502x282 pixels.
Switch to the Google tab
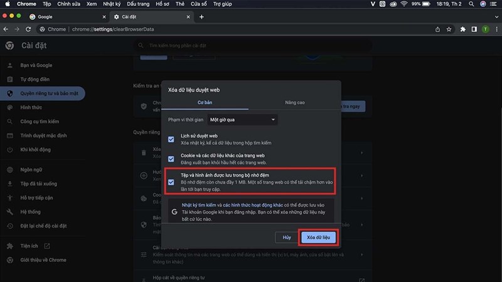click(68, 17)
